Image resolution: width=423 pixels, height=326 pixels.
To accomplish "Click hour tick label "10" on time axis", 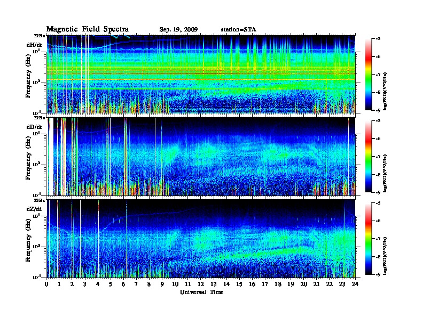I will tap(175, 284).
